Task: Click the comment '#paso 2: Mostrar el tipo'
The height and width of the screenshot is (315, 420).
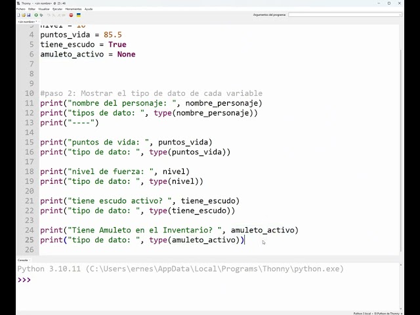Action: [x=152, y=93]
